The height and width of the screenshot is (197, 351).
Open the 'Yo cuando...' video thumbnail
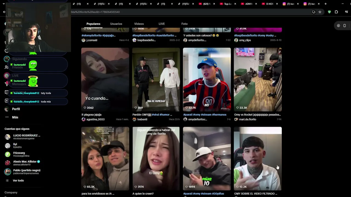(x=105, y=79)
